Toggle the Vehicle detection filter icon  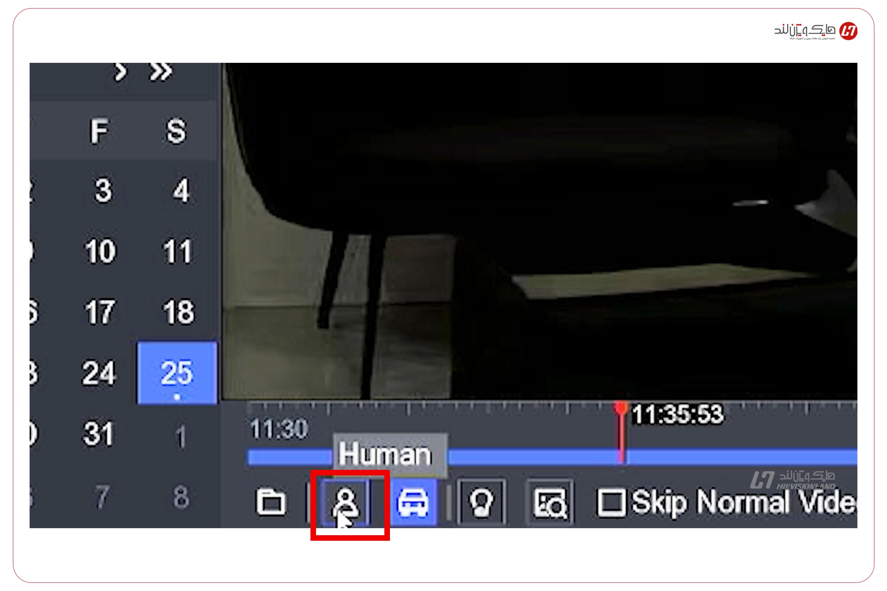(413, 502)
